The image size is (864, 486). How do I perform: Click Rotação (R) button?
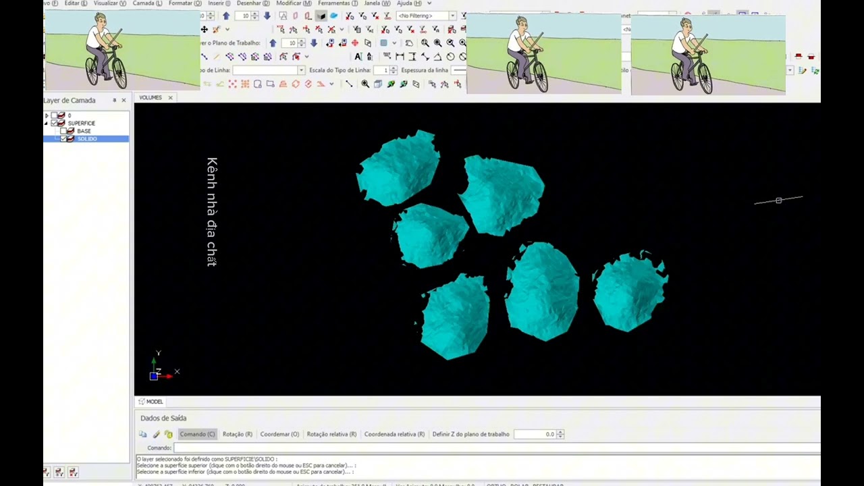(x=238, y=434)
